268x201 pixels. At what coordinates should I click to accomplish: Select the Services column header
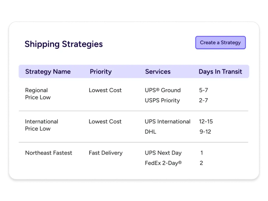click(158, 71)
